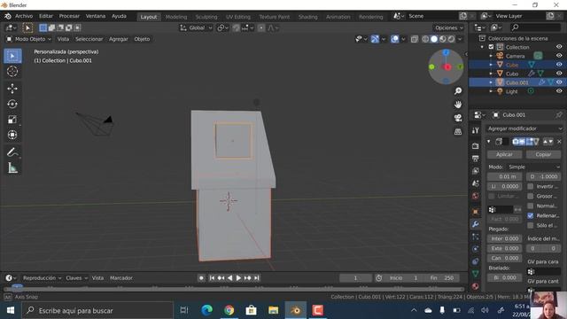Open the Material properties tab icon
Viewport: 567px width, 319px height.
coord(475,286)
